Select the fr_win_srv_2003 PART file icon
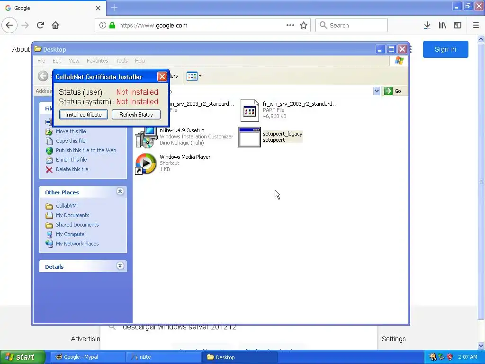The image size is (485, 364). (250, 110)
